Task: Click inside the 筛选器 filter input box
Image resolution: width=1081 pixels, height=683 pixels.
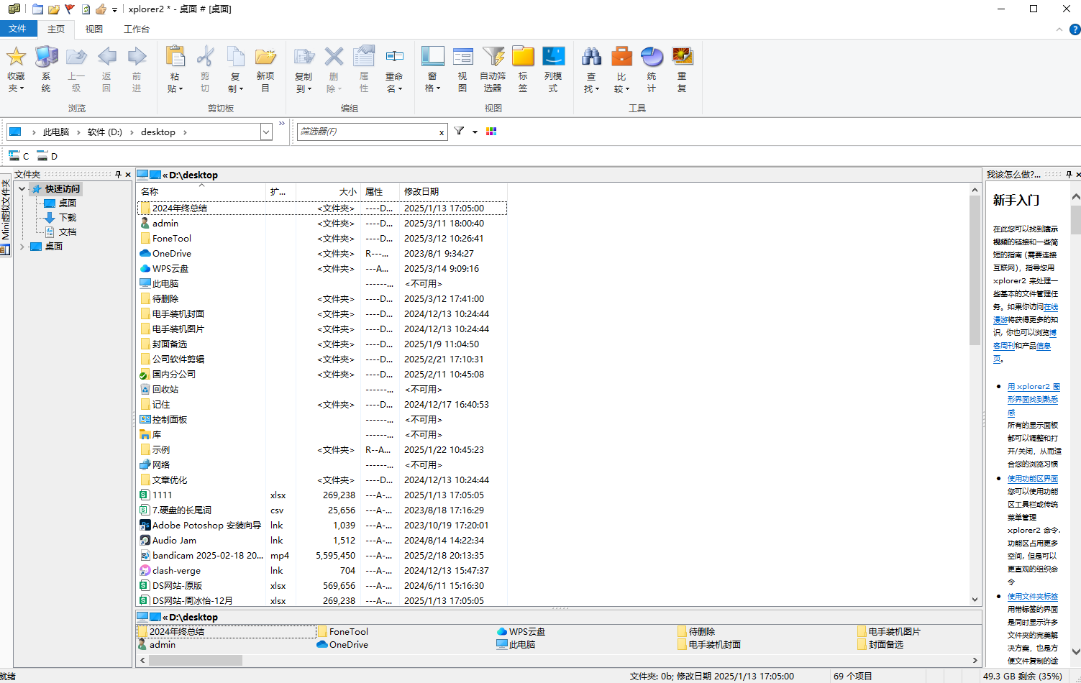Action: click(x=367, y=132)
